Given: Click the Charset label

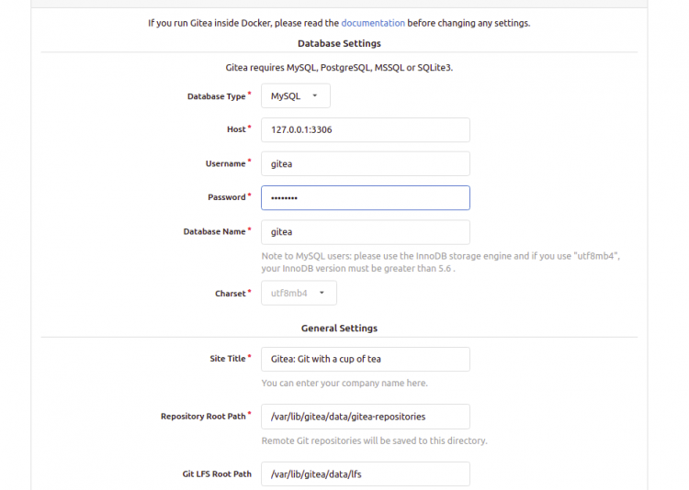Looking at the screenshot, I should pos(231,294).
